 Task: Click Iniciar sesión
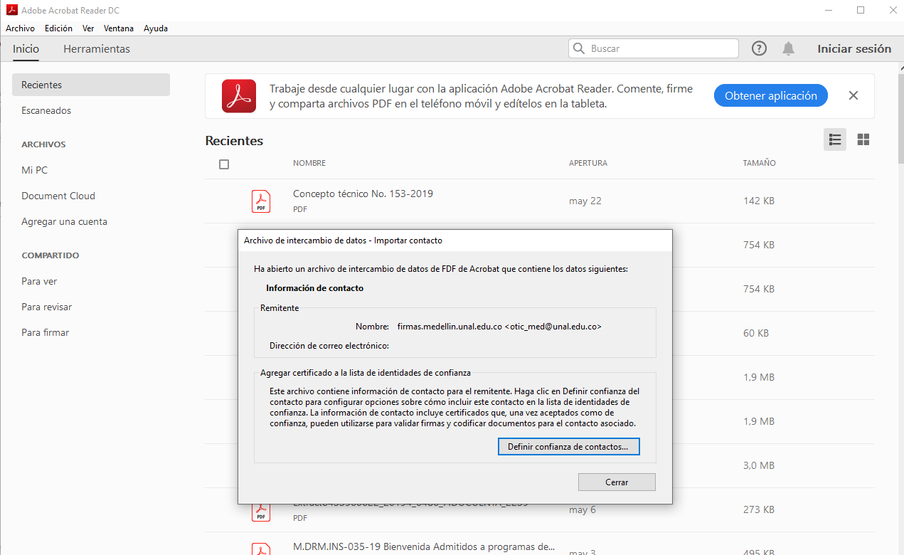tap(854, 49)
